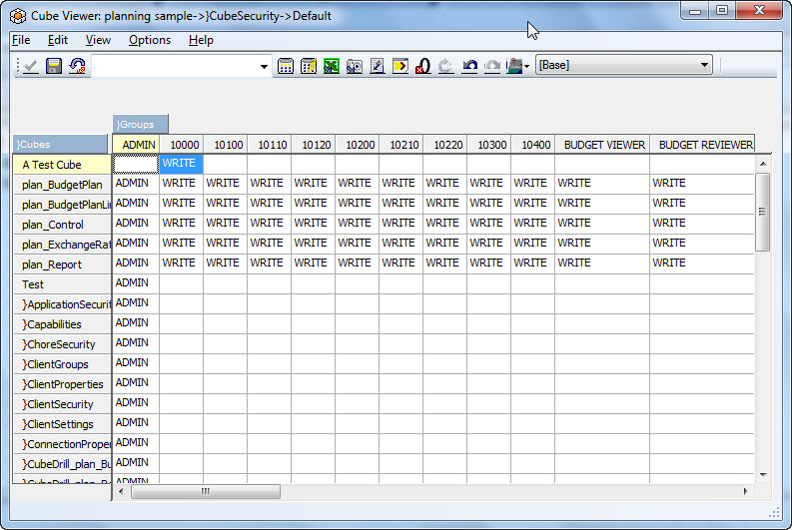Select the plan_Control row header

pyautogui.click(x=62, y=225)
